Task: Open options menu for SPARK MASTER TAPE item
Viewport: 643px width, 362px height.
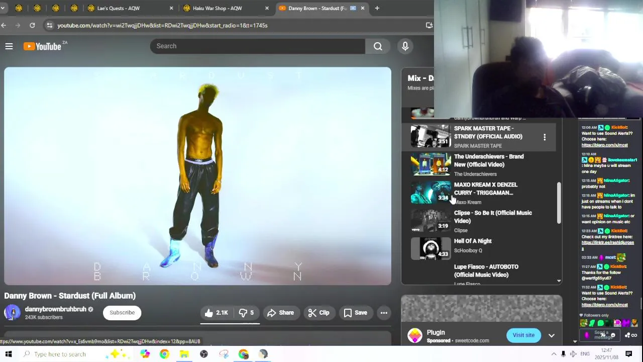Action: click(x=545, y=137)
